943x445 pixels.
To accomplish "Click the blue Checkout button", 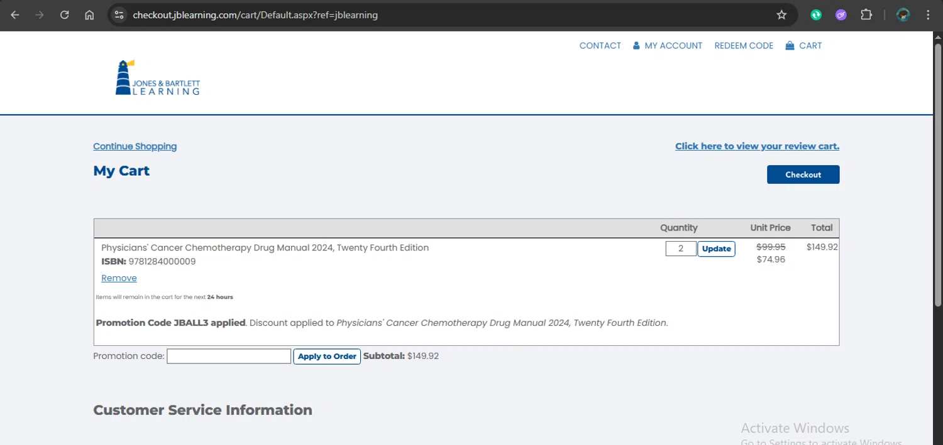I will click(x=803, y=174).
